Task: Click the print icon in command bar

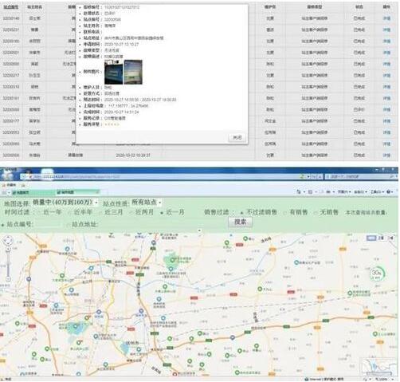Action: coord(329,191)
